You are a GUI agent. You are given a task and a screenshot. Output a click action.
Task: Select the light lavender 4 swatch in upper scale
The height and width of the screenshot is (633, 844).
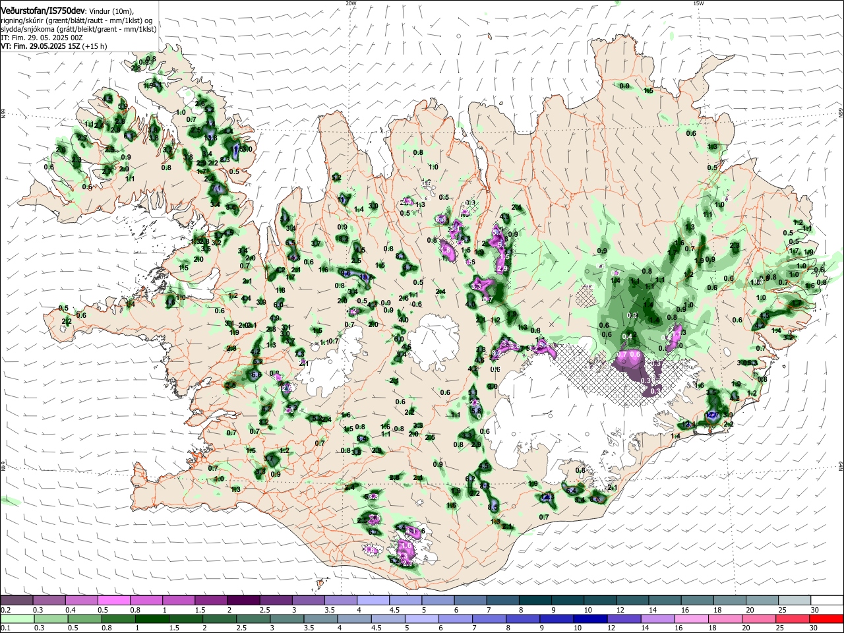pos(373,601)
